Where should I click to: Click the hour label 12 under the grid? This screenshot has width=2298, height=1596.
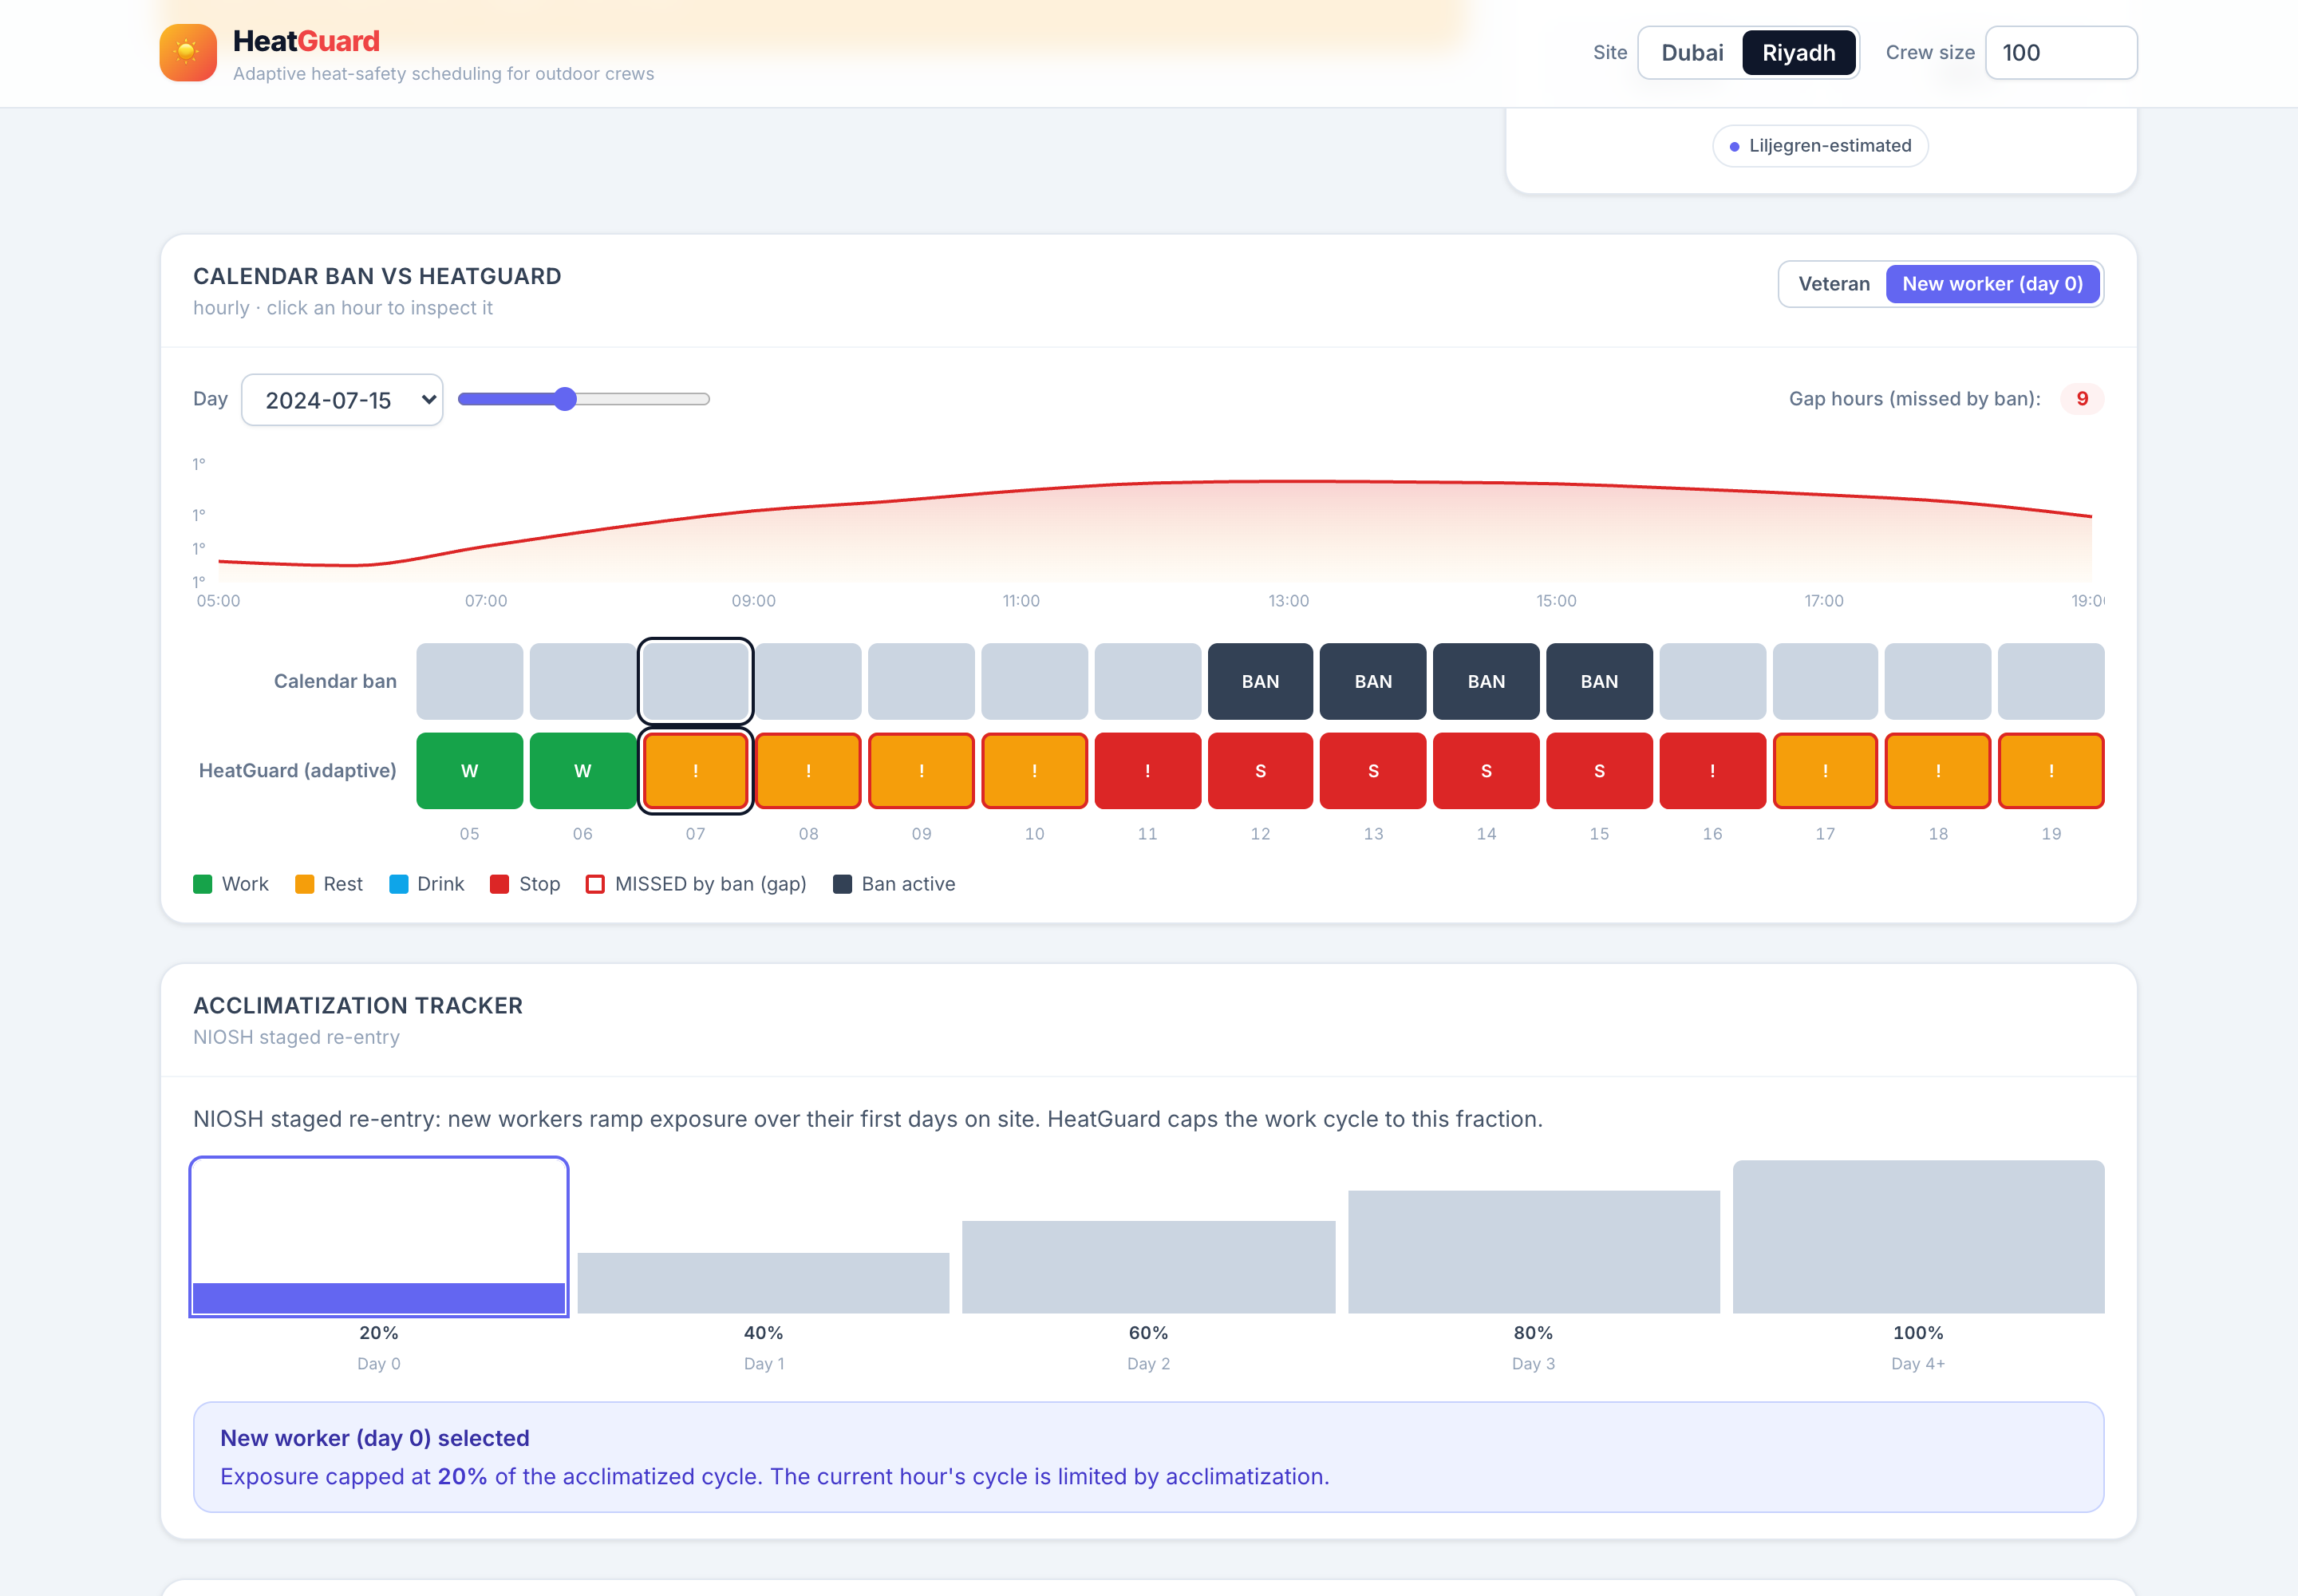1260,834
